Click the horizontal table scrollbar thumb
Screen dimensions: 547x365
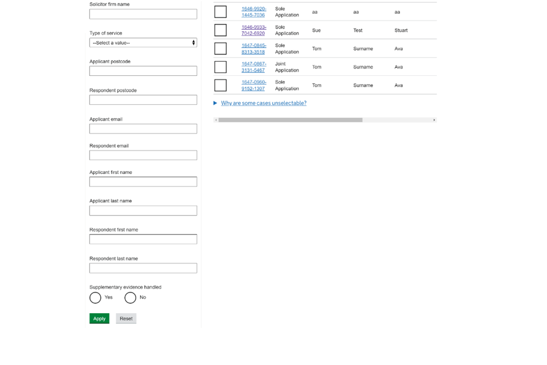pyautogui.click(x=290, y=120)
